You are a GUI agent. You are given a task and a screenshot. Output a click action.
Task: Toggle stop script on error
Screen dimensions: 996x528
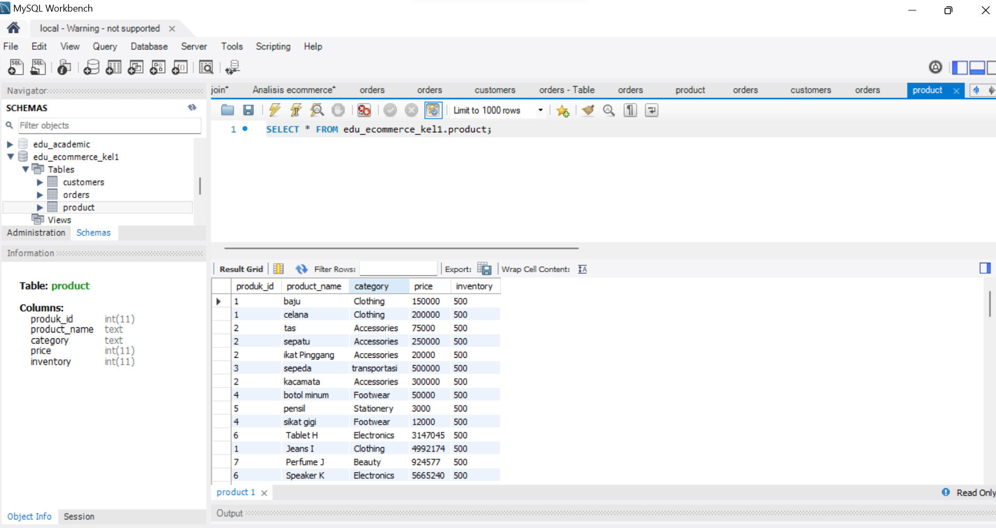(364, 110)
